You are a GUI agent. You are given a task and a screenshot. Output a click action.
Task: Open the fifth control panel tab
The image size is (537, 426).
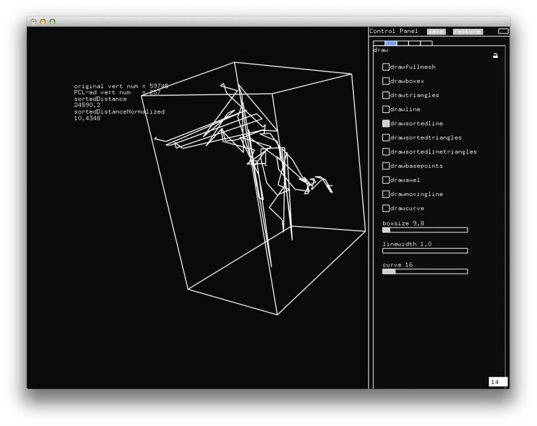tap(426, 43)
